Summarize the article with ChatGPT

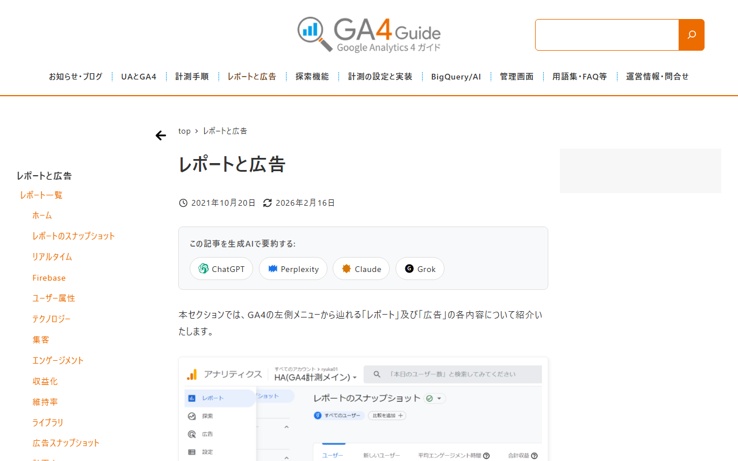(x=221, y=269)
